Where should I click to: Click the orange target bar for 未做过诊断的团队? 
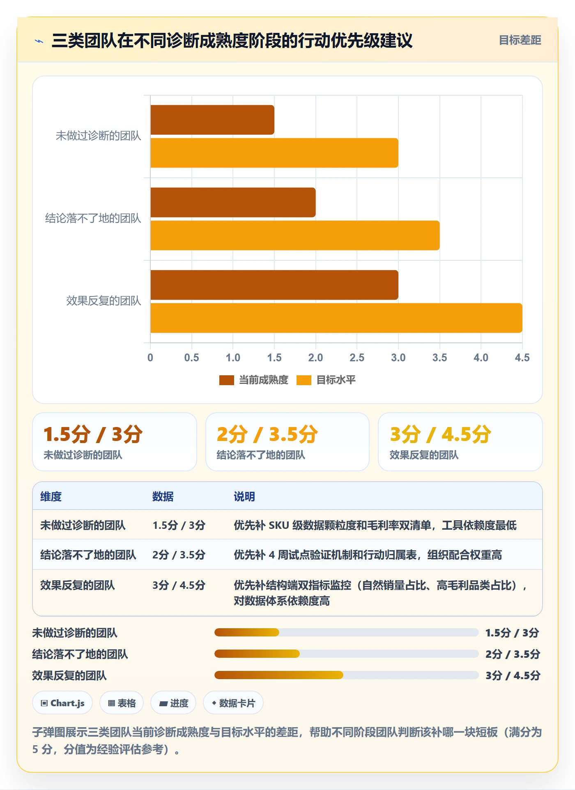(274, 153)
